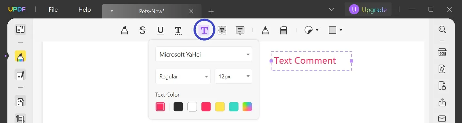Viewport: 462px width, 123px height.
Task: Open the File menu
Action: [53, 10]
